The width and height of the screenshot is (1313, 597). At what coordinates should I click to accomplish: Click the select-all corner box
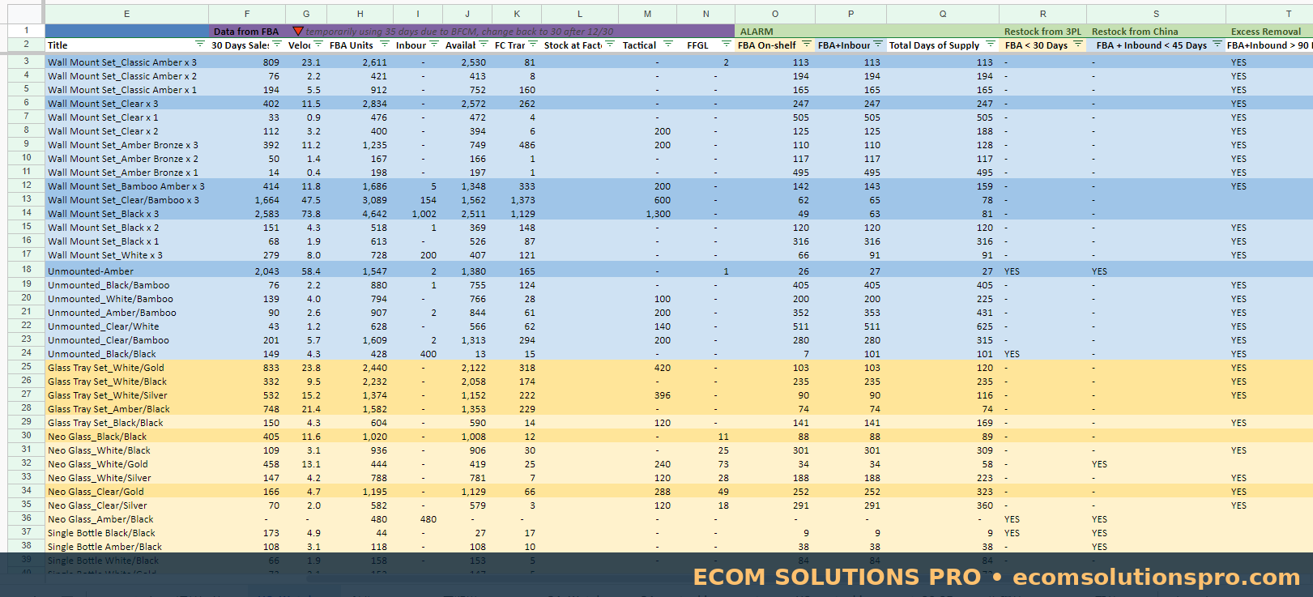tap(26, 14)
